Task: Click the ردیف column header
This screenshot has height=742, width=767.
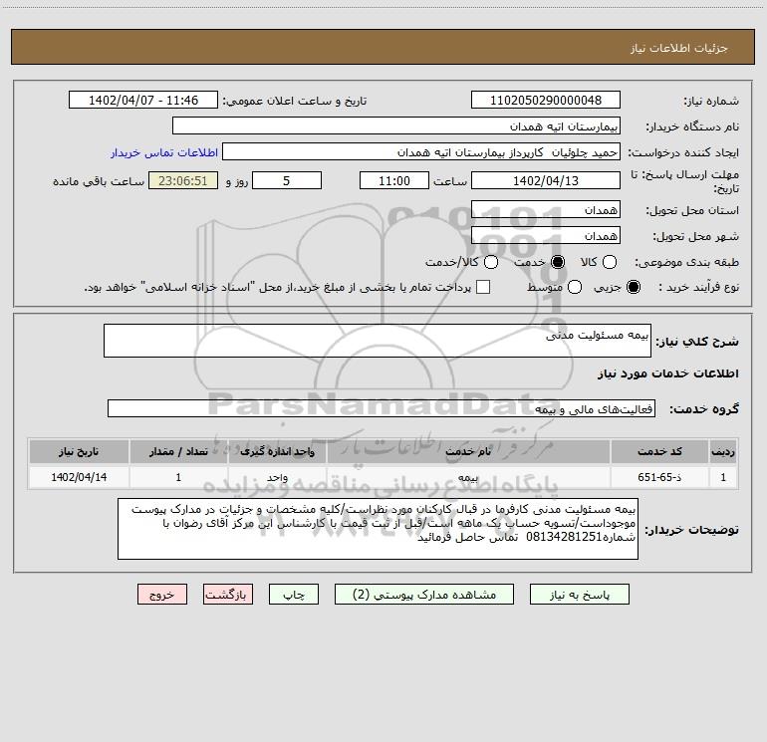Action: pyautogui.click(x=723, y=451)
